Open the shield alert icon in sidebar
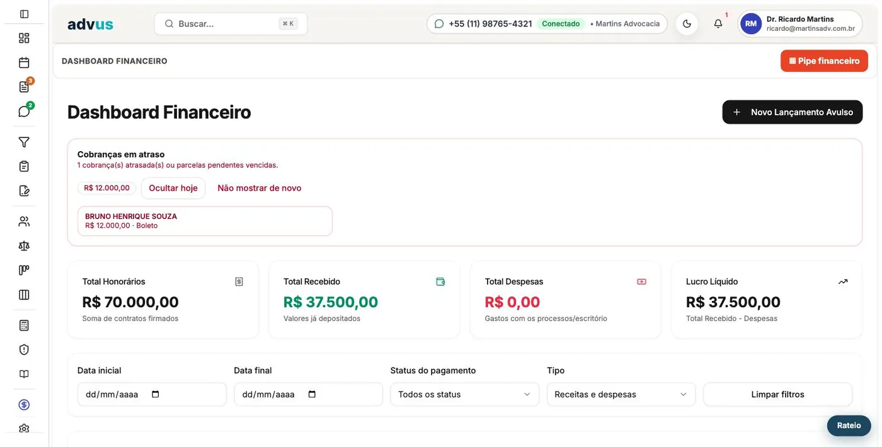The width and height of the screenshot is (882, 447). [x=24, y=349]
